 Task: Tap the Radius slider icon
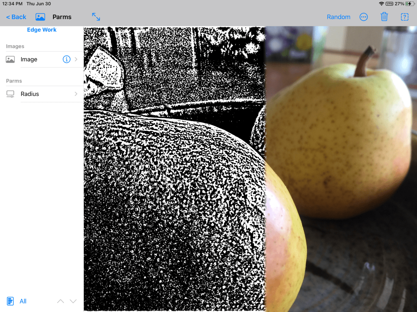click(10, 94)
